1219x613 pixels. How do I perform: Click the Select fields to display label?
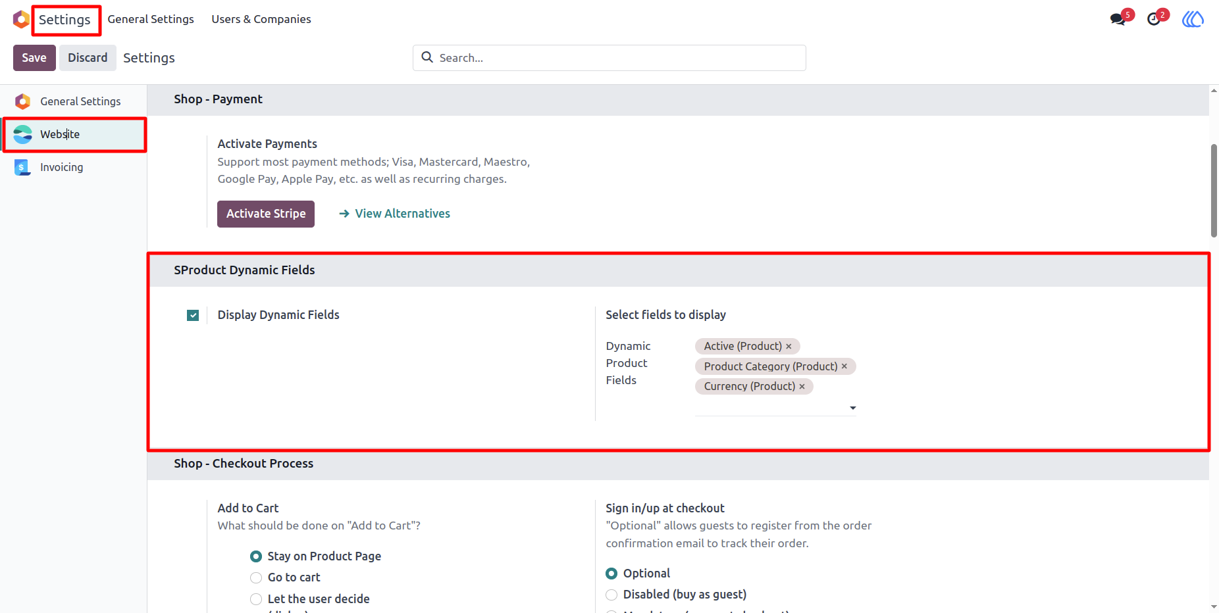point(665,315)
